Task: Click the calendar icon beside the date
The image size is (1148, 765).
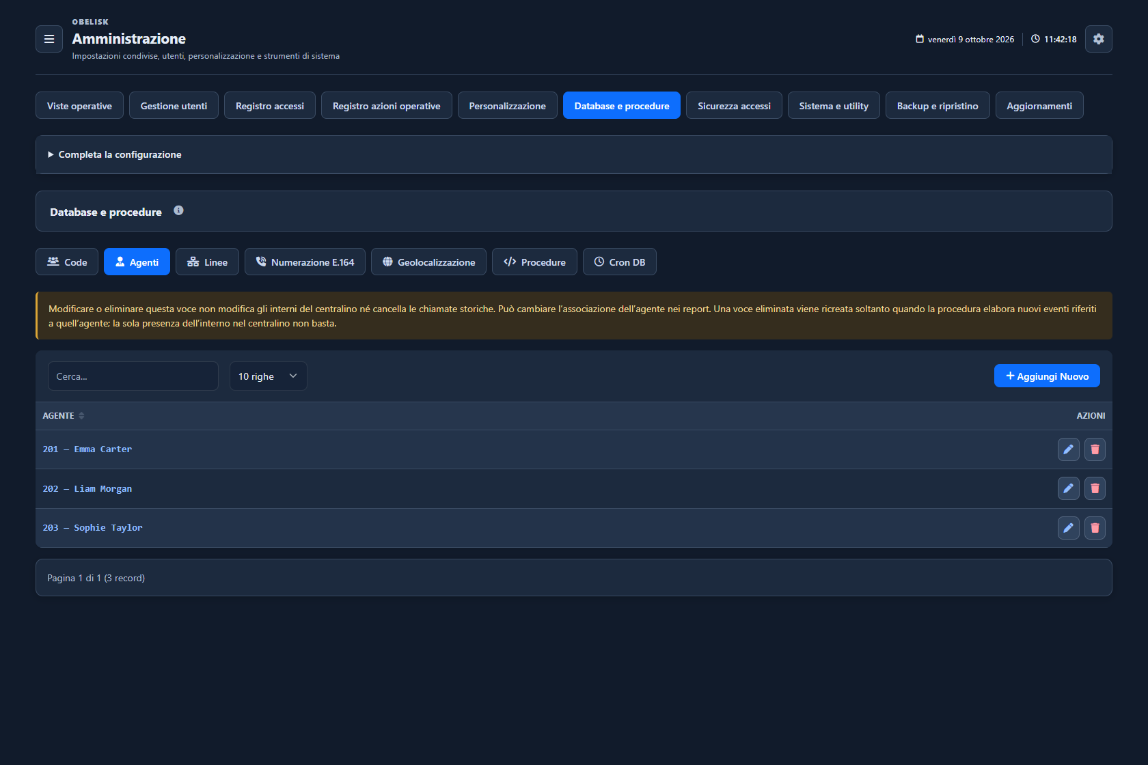Action: [x=920, y=39]
